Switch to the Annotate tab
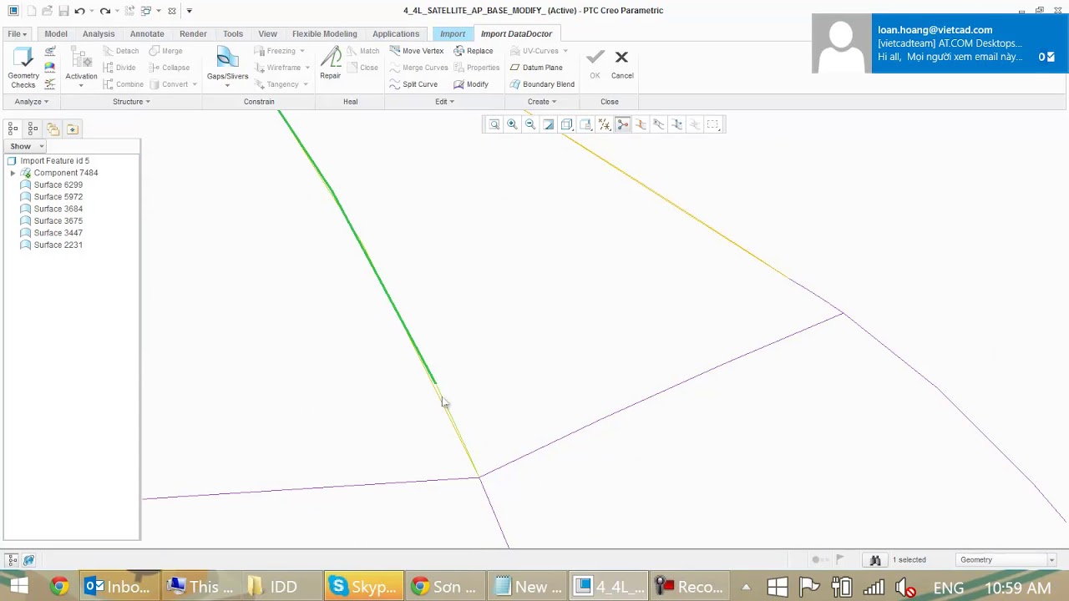 pyautogui.click(x=147, y=34)
